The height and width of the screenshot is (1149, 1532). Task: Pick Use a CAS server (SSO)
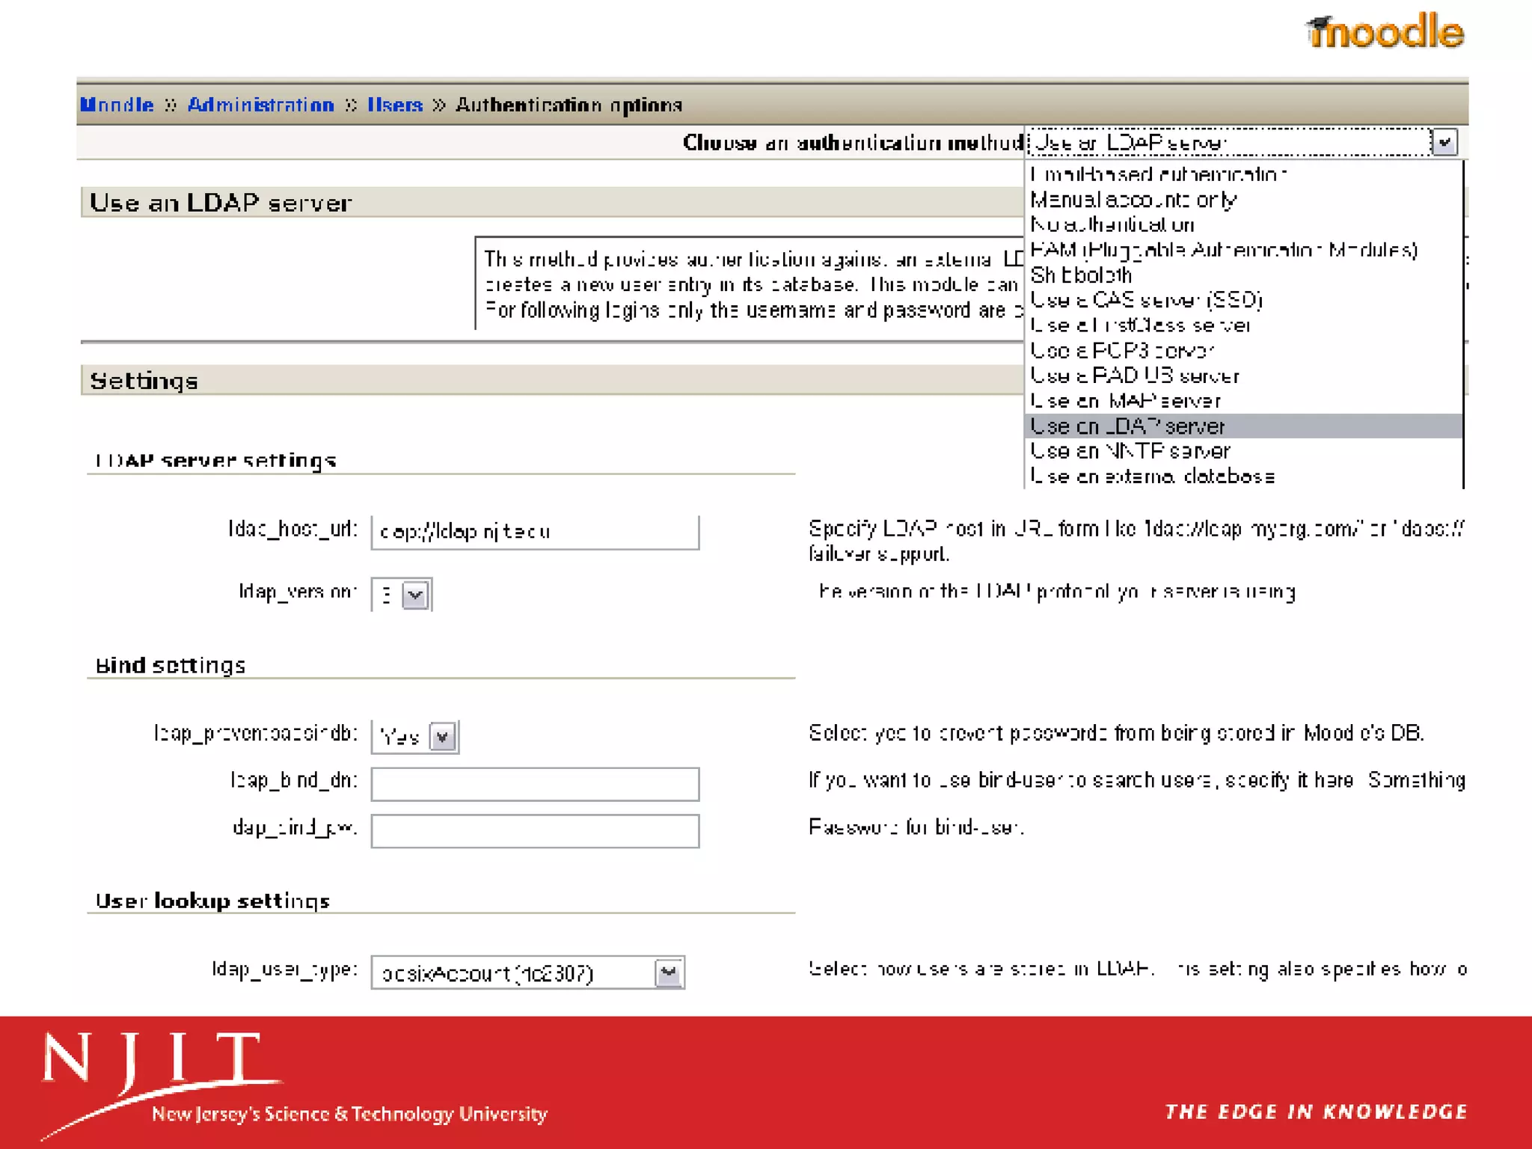coord(1243,300)
